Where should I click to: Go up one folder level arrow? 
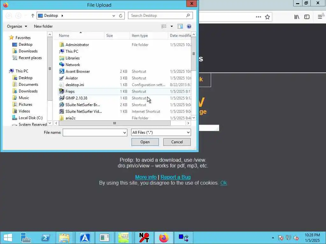tap(33, 16)
